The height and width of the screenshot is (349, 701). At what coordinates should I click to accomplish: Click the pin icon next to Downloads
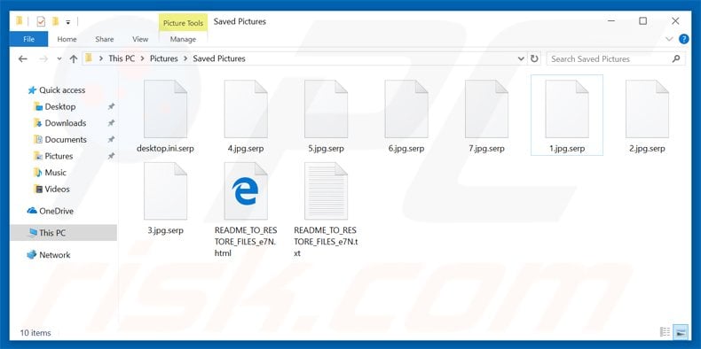(111, 123)
